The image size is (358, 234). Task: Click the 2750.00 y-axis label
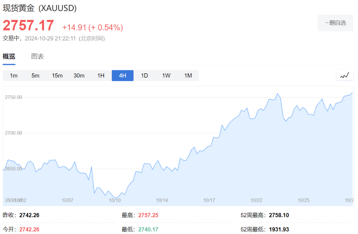pos(14,97)
